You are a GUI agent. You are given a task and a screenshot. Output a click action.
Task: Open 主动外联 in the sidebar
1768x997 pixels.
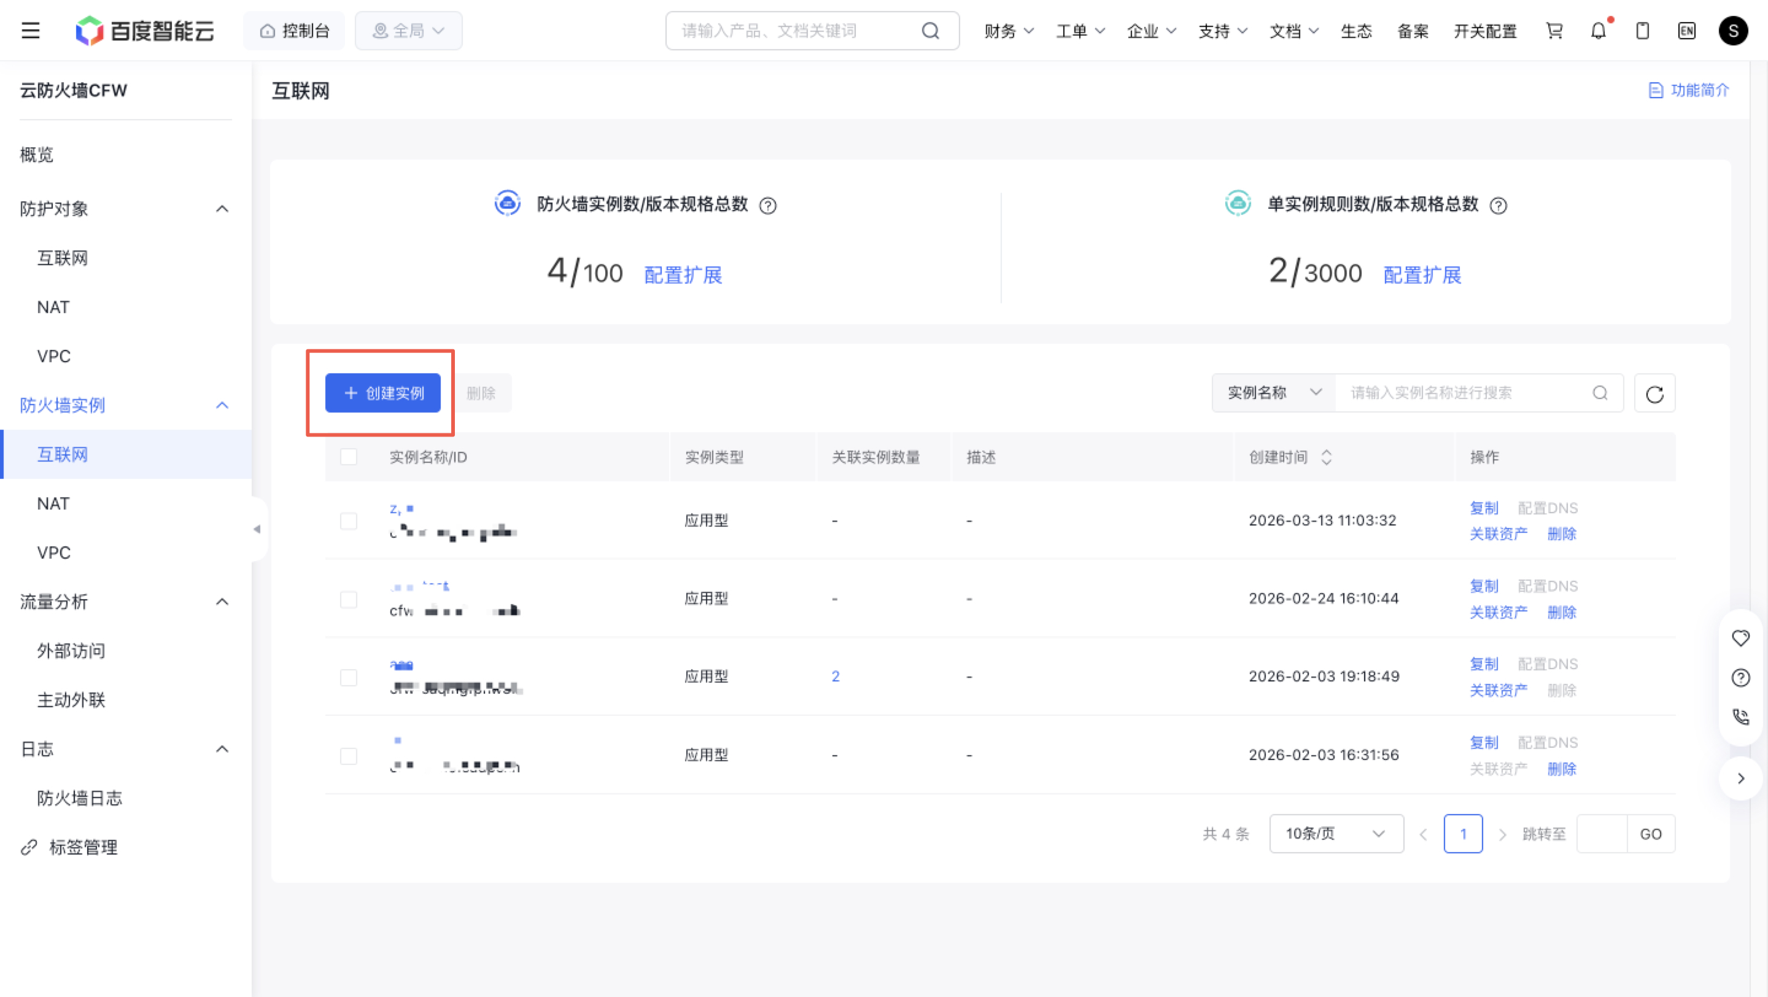[x=71, y=700]
